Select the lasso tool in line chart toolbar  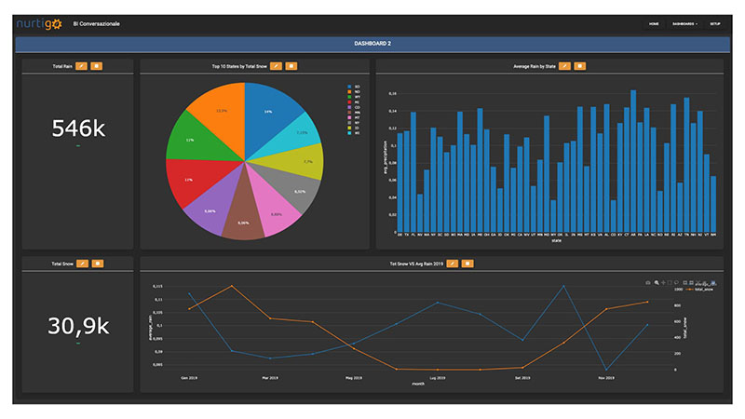click(676, 282)
